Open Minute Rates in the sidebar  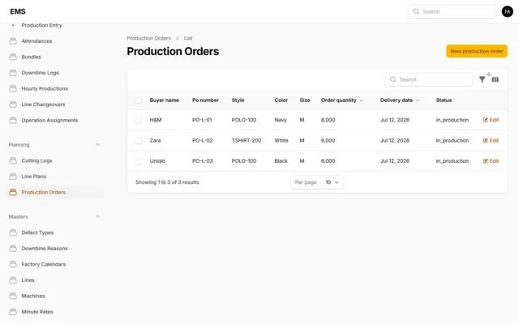(x=37, y=312)
